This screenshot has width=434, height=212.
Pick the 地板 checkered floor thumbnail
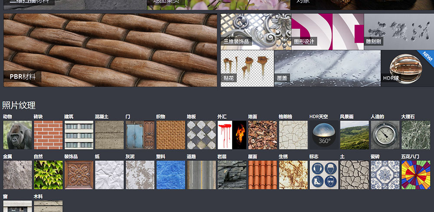[x=201, y=135]
